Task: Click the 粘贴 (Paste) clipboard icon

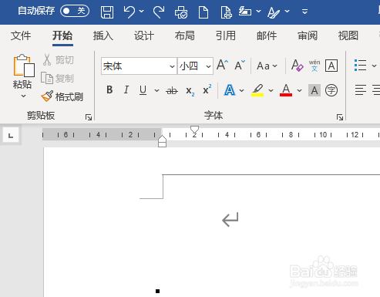Action: tap(24, 66)
